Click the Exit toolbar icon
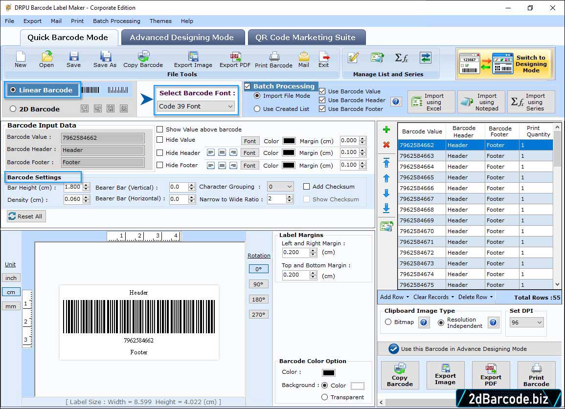 [x=323, y=60]
